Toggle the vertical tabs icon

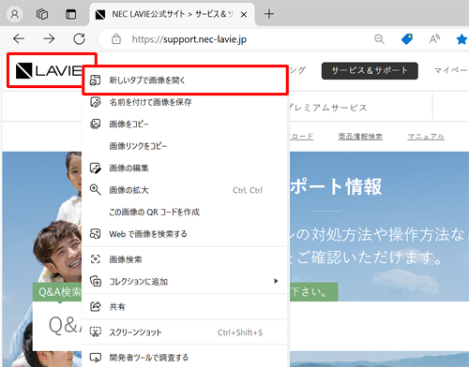[x=70, y=14]
